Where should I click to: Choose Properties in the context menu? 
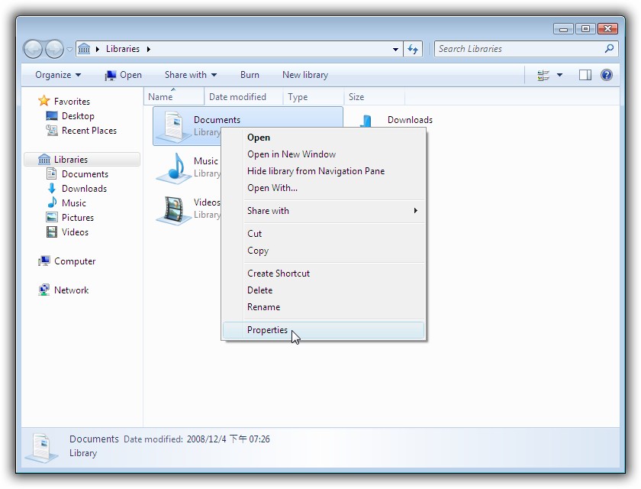click(324, 330)
